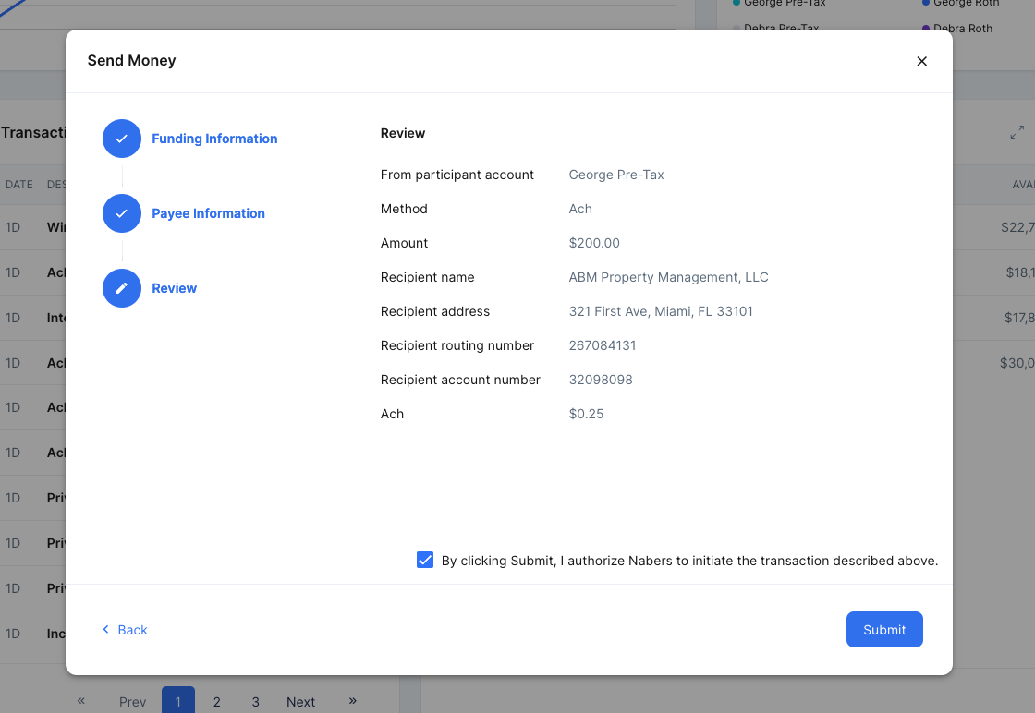Open the Payee Information step label
Viewport: 1035px width, 713px height.
(x=208, y=213)
